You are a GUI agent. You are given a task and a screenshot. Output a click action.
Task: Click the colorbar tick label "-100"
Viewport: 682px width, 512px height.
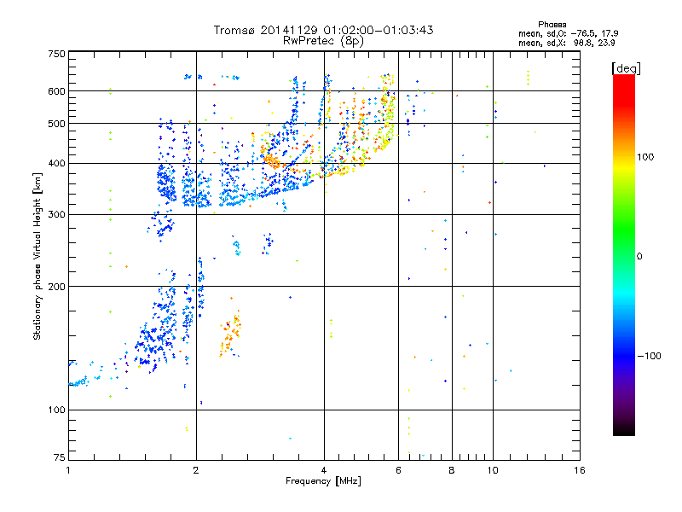tap(649, 356)
